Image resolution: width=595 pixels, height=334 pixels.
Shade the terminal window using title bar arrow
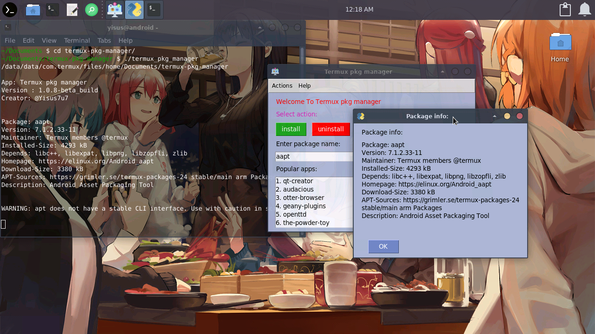(x=260, y=27)
